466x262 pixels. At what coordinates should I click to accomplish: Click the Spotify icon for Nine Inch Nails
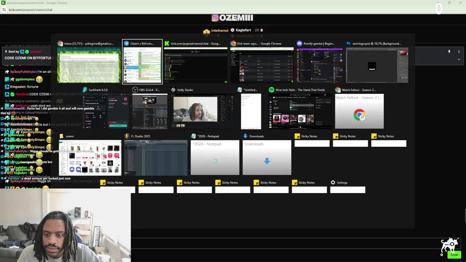click(272, 90)
